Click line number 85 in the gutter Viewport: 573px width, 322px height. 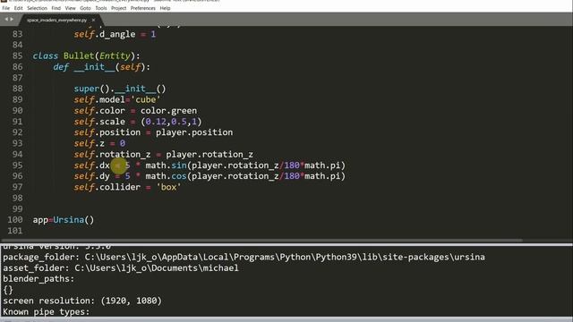(x=17, y=55)
